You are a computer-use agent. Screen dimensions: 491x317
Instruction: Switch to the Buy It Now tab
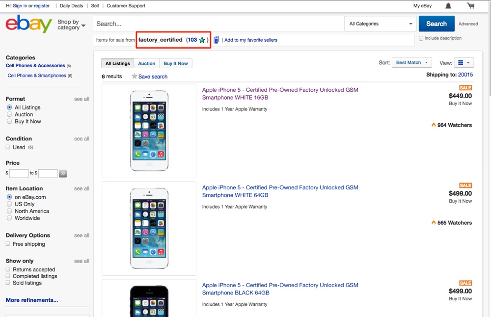click(176, 63)
